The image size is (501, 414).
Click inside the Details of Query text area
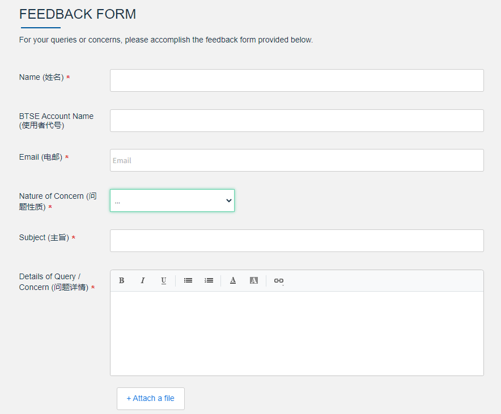click(296, 333)
